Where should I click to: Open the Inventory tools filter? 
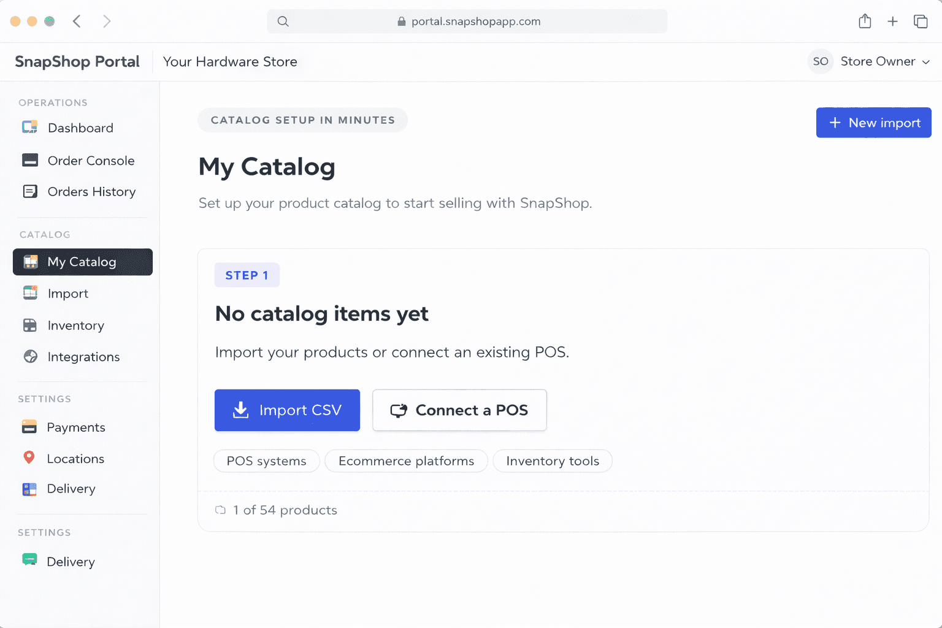(x=552, y=461)
